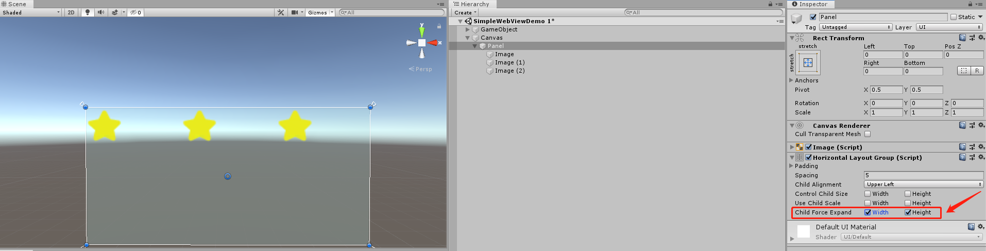Open Default UI Material gear menu
Viewport: 986px width, 251px height.
pos(981,227)
